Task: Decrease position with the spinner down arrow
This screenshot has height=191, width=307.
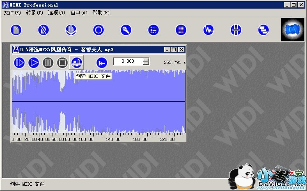Action: (146, 63)
